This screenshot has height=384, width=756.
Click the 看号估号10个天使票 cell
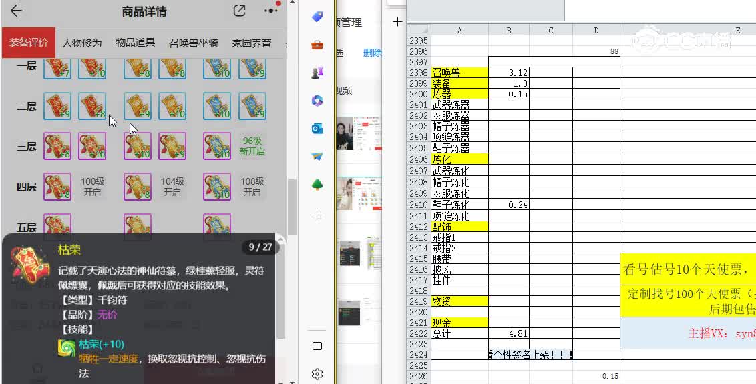pyautogui.click(x=688, y=269)
